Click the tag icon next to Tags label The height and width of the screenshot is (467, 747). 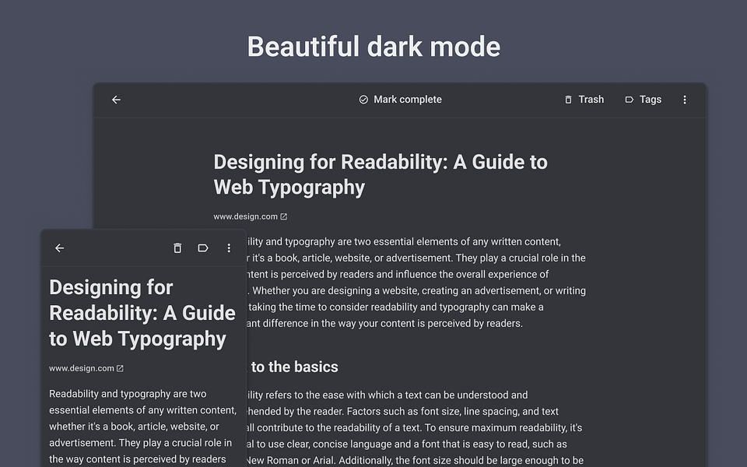click(x=630, y=100)
